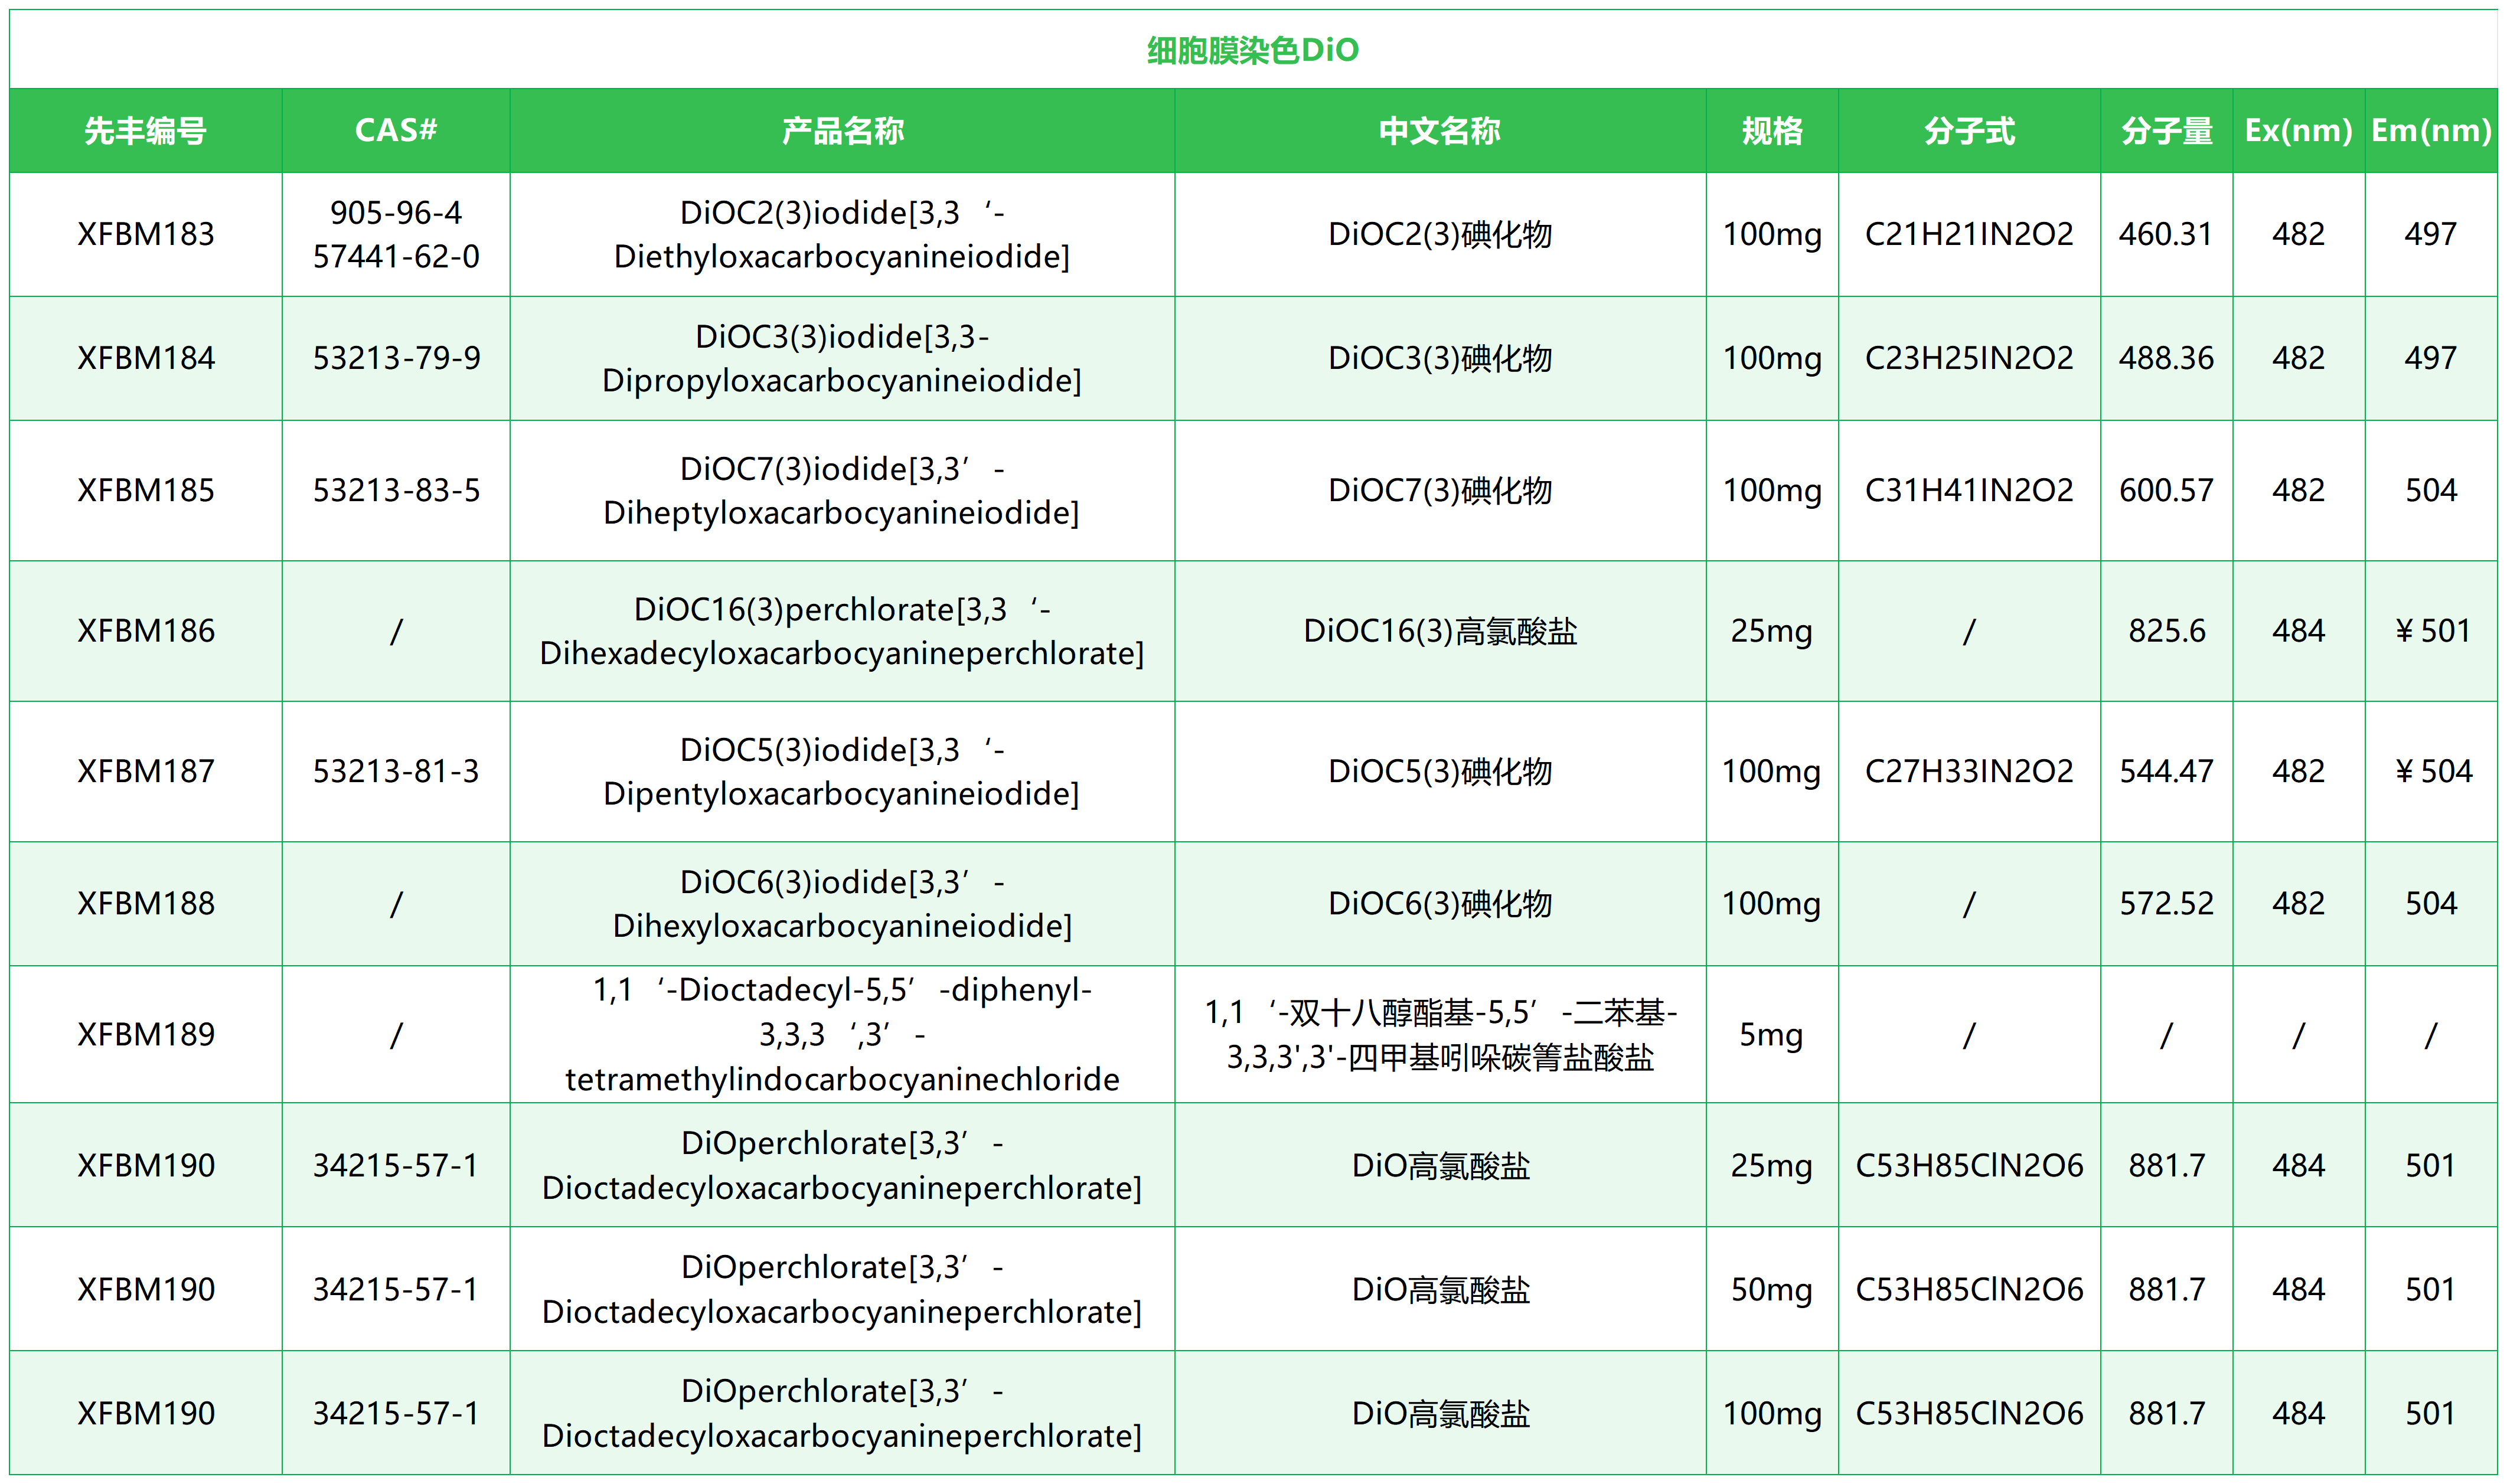Click the 中文名称 column header
2507x1484 pixels.
[x=1440, y=131]
